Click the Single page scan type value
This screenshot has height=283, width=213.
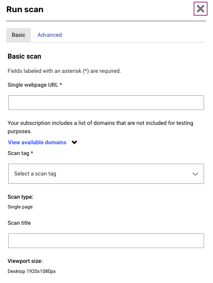[x=20, y=207]
